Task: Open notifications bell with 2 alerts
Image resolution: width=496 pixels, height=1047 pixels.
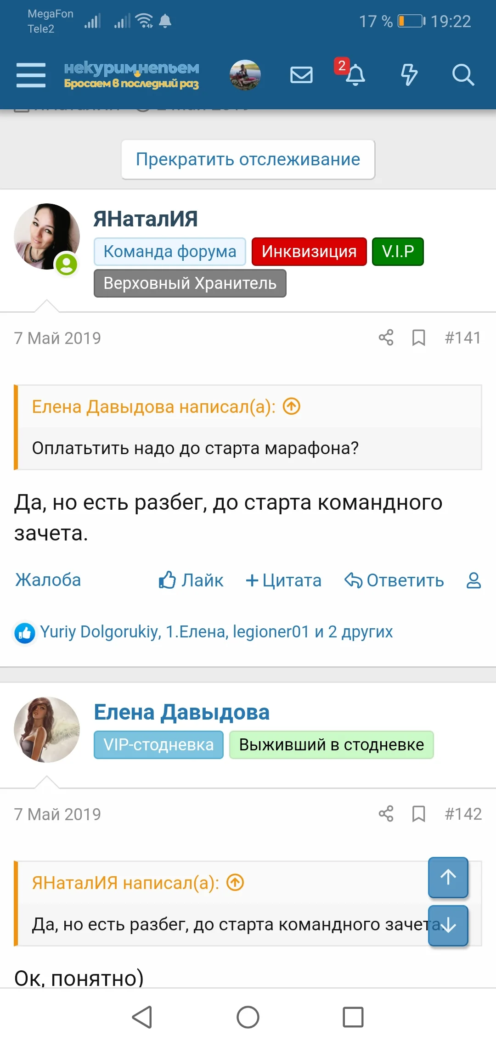Action: (355, 75)
